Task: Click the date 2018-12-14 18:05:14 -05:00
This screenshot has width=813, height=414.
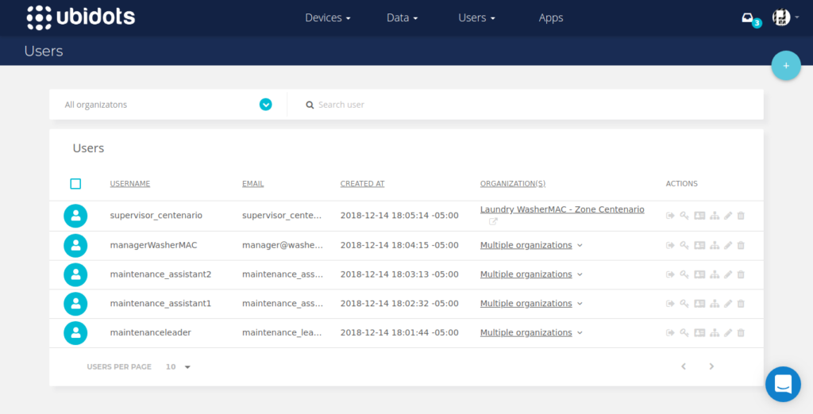Action: coord(399,216)
